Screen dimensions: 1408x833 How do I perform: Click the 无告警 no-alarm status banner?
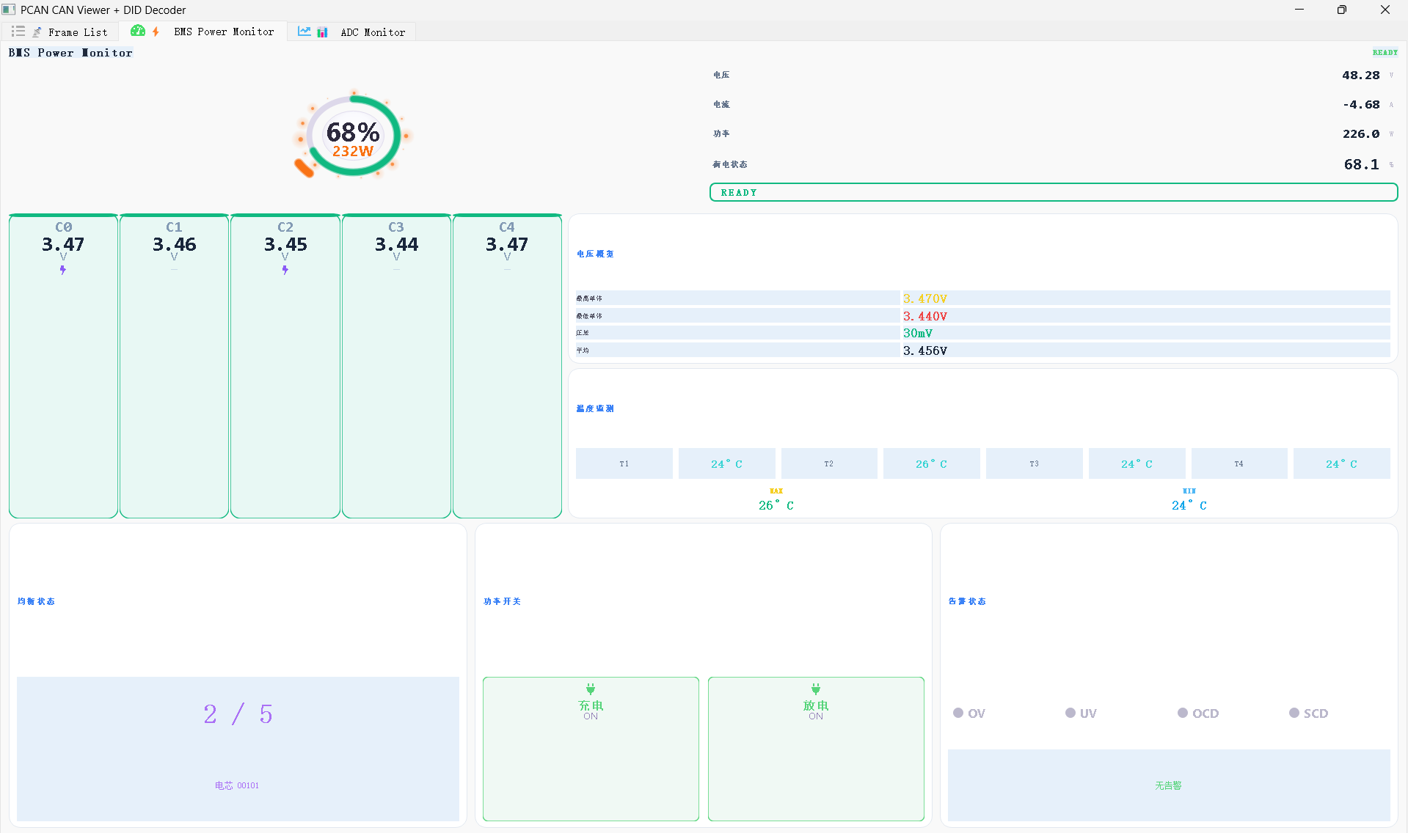(x=1169, y=785)
